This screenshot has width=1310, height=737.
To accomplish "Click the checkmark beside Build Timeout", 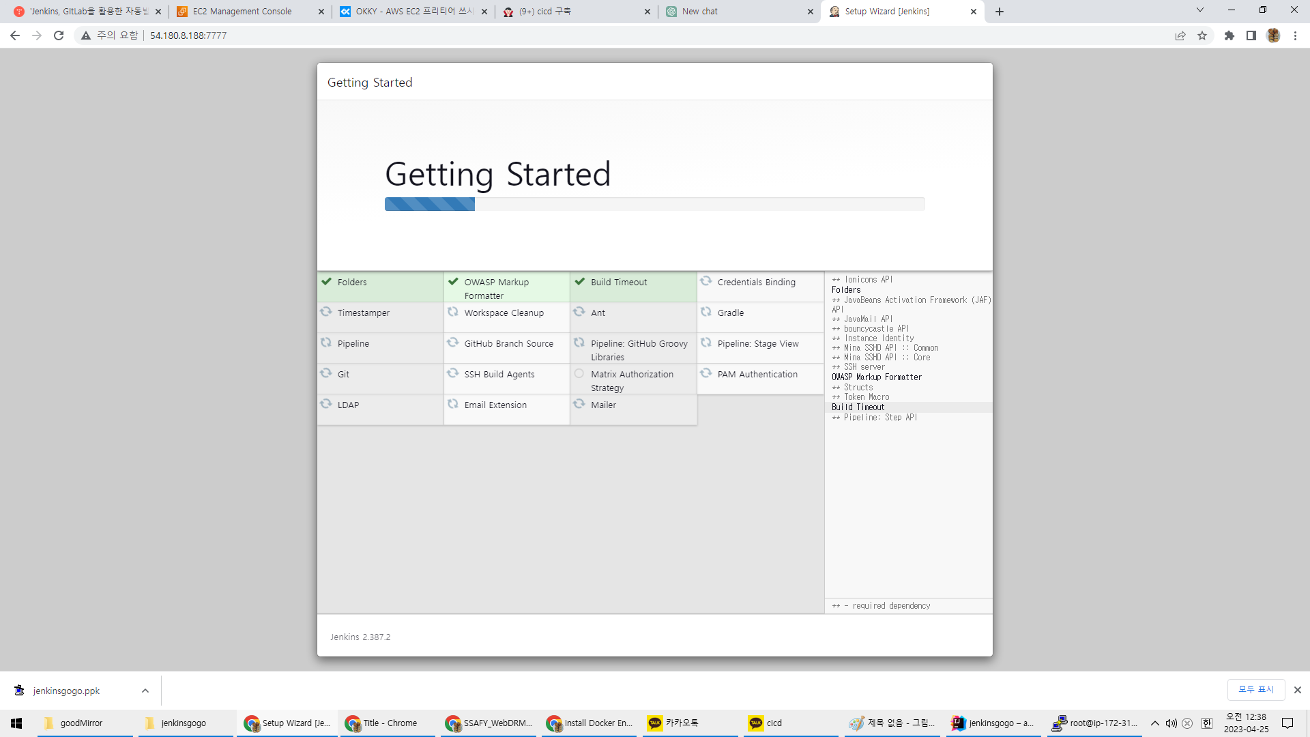I will 580,281.
